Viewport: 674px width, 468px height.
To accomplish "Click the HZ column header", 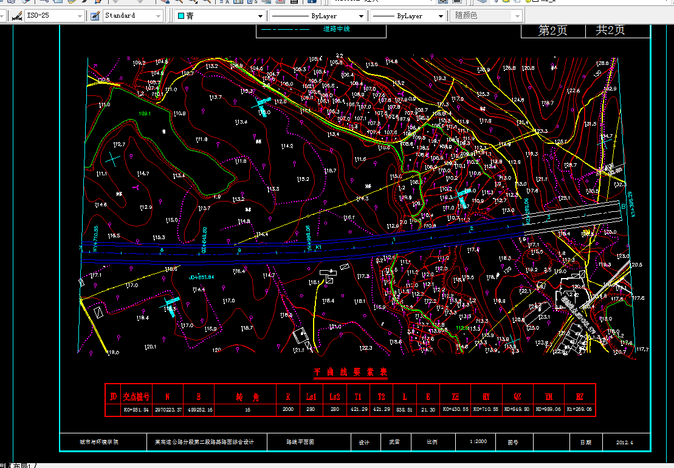I will point(579,397).
